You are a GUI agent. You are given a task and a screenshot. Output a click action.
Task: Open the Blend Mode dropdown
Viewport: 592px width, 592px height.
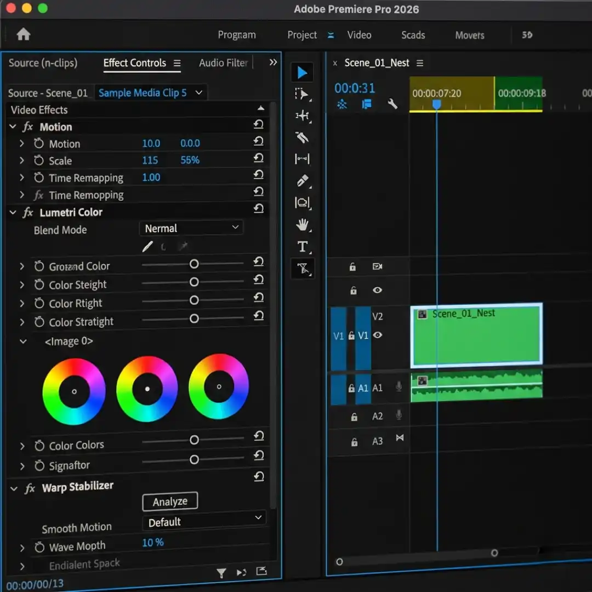point(191,228)
